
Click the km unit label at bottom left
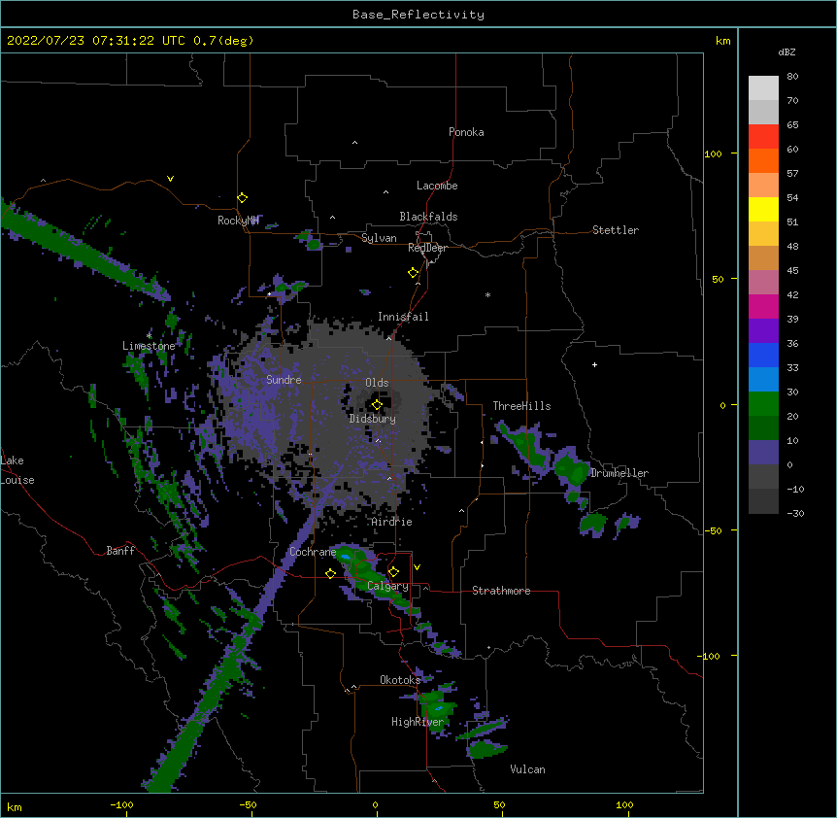14,807
